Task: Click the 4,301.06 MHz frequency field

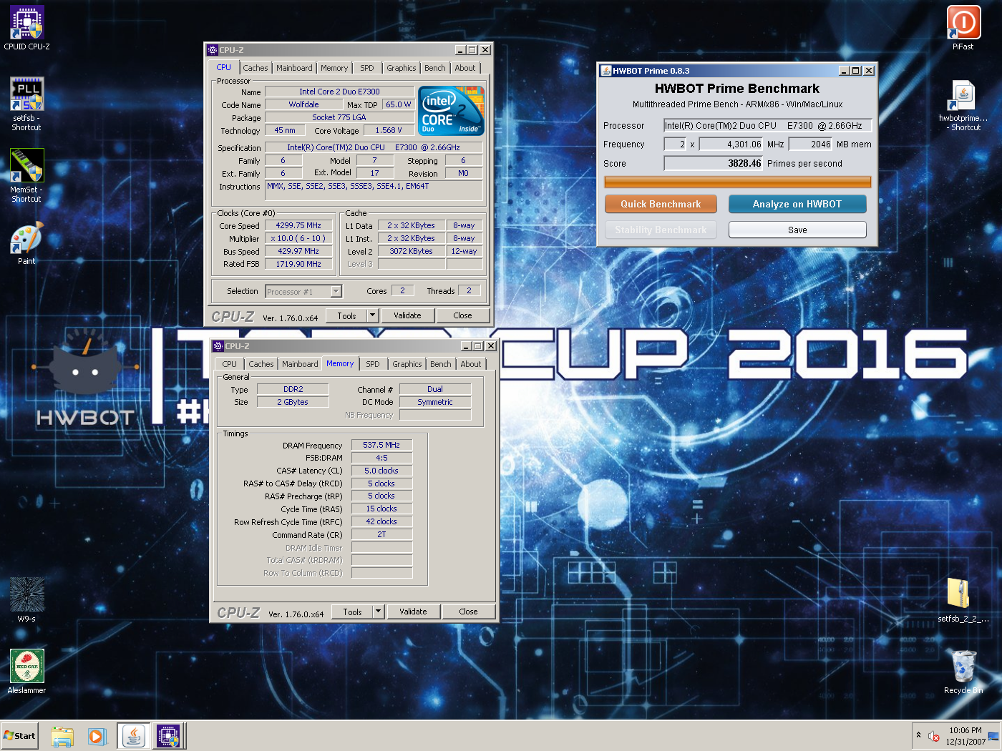Action: click(x=731, y=144)
